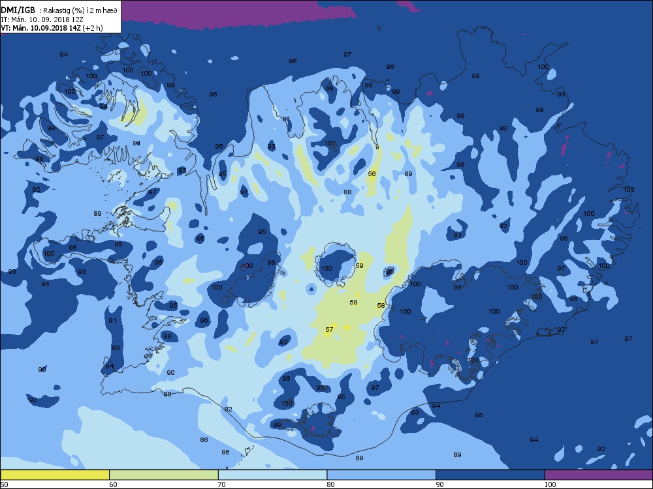Click the legend tick label 70

coord(222,484)
